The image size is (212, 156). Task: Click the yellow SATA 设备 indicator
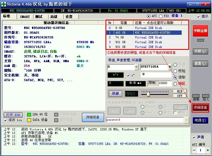point(29,120)
